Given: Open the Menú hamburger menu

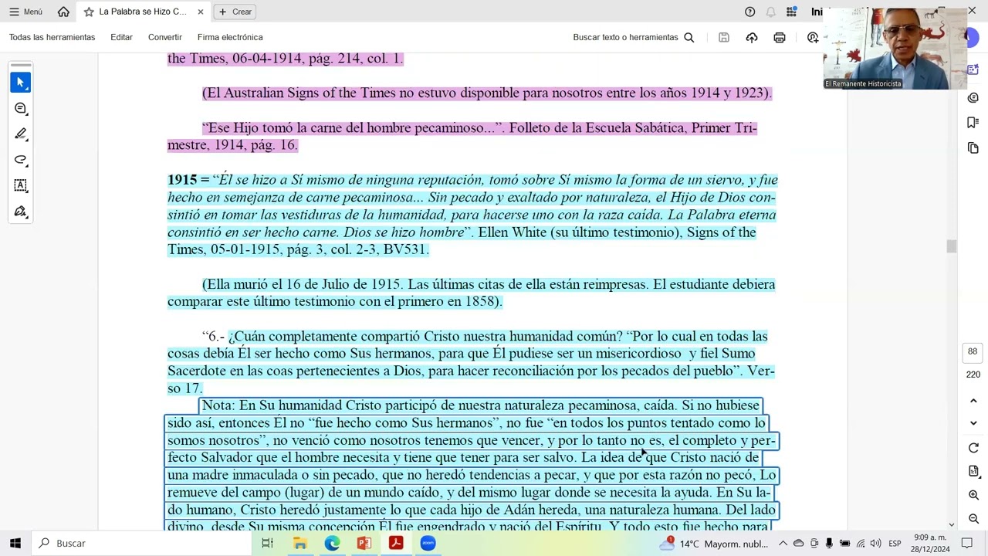Looking at the screenshot, I should (x=25, y=12).
